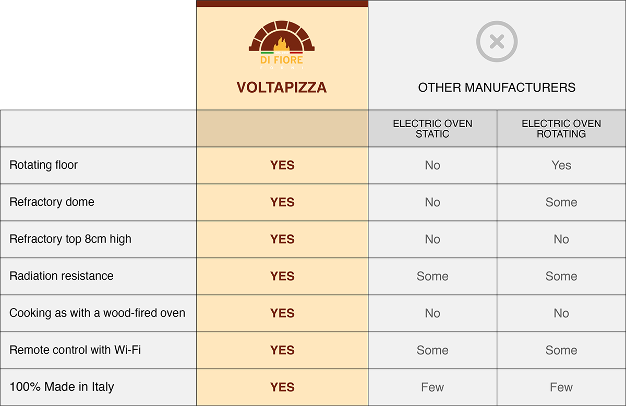
Task: Click static oven Some for Radiation resistance
Action: pyautogui.click(x=432, y=276)
